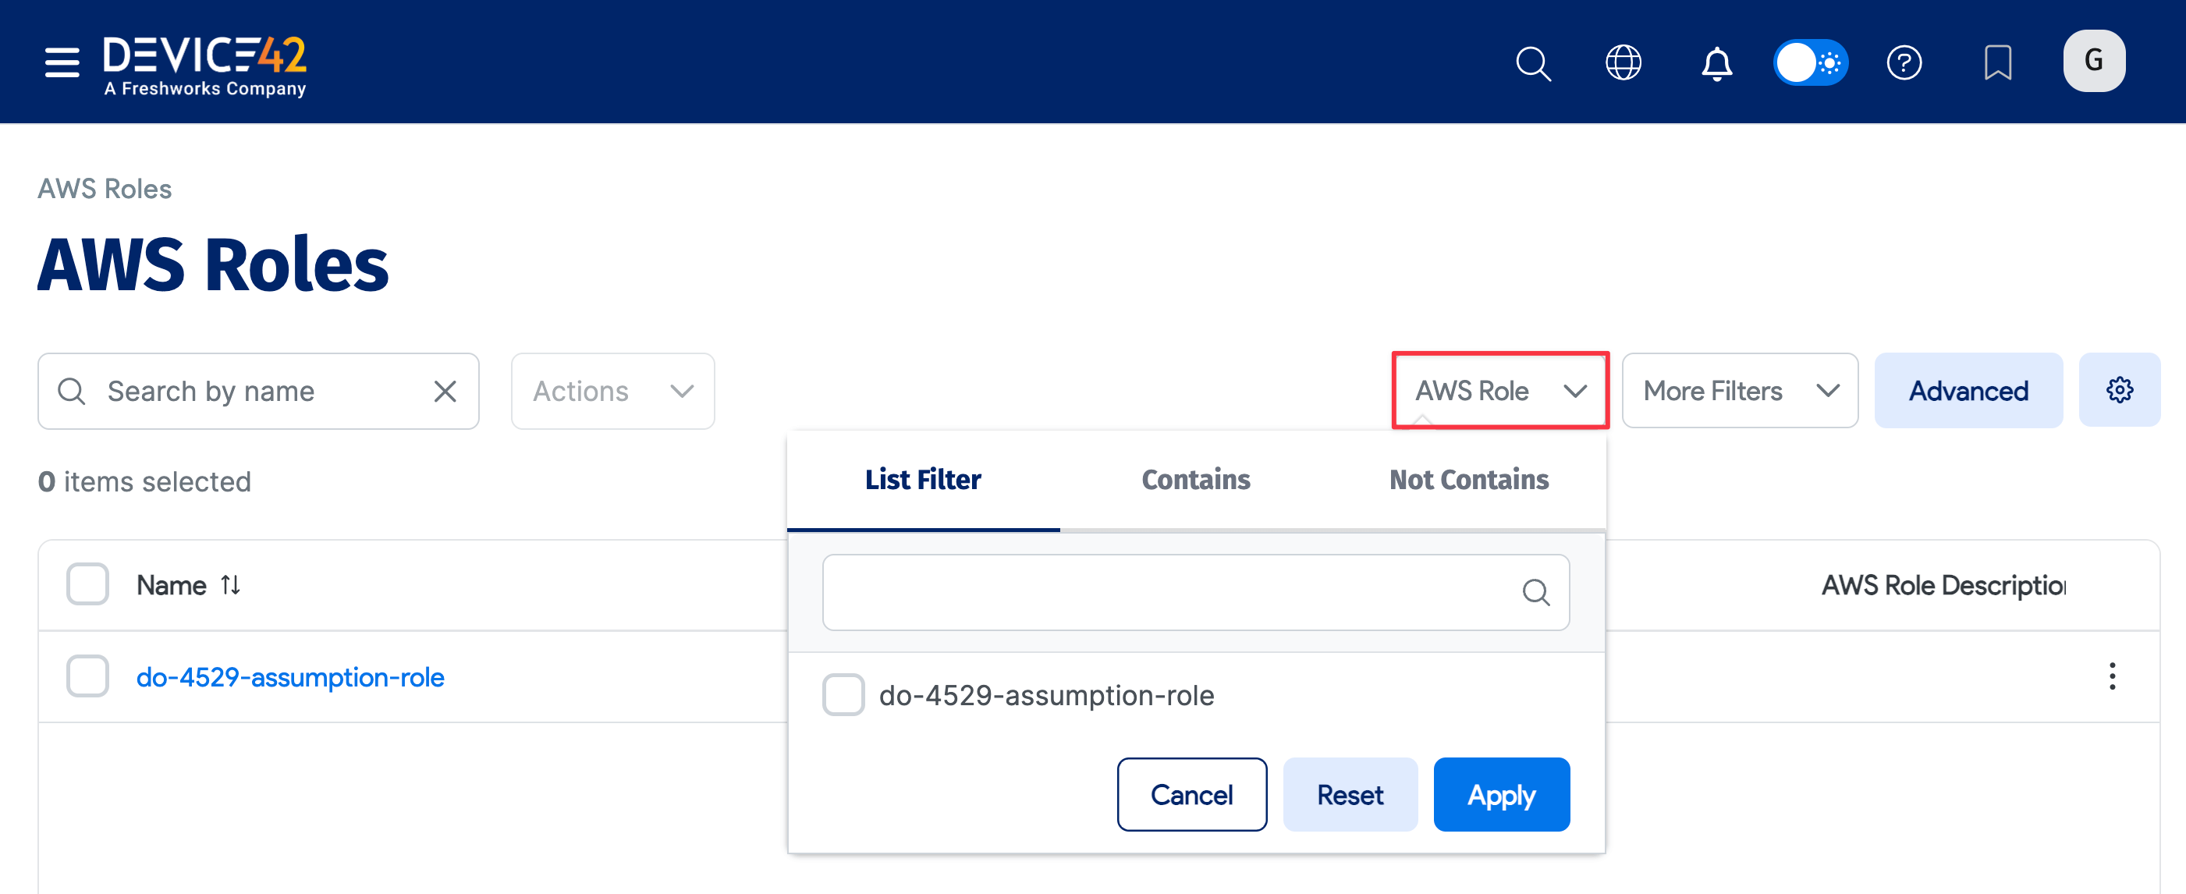Open the table settings gear
Screen dimensions: 2186x894
pyautogui.click(x=2119, y=390)
